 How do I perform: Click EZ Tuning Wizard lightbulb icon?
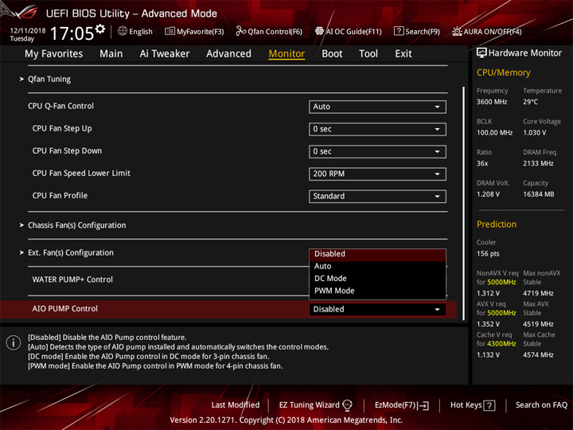pyautogui.click(x=347, y=405)
